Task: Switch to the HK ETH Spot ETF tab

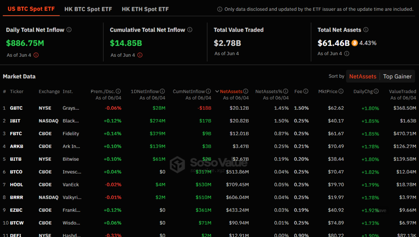Action: coord(145,9)
